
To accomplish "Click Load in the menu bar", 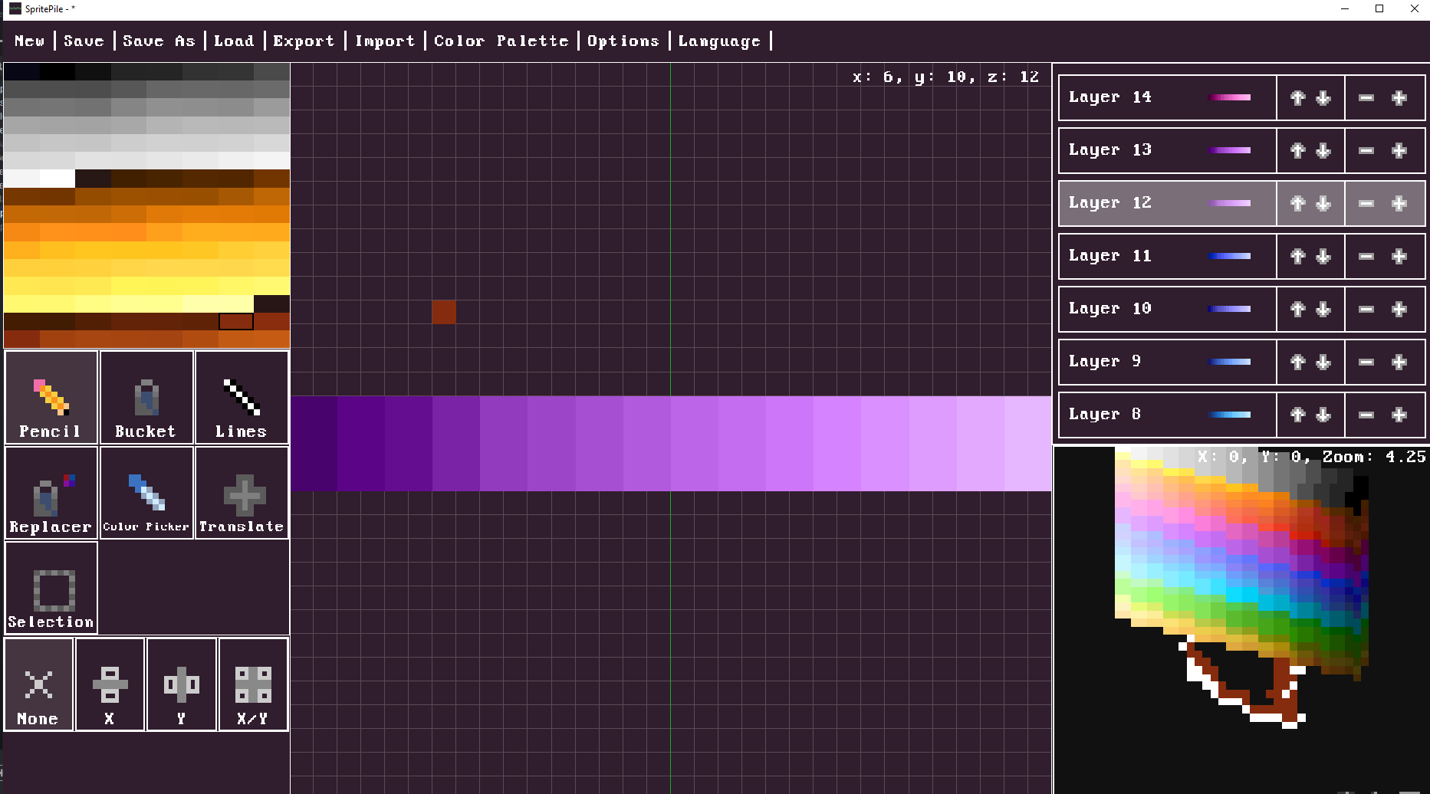I will (x=234, y=41).
